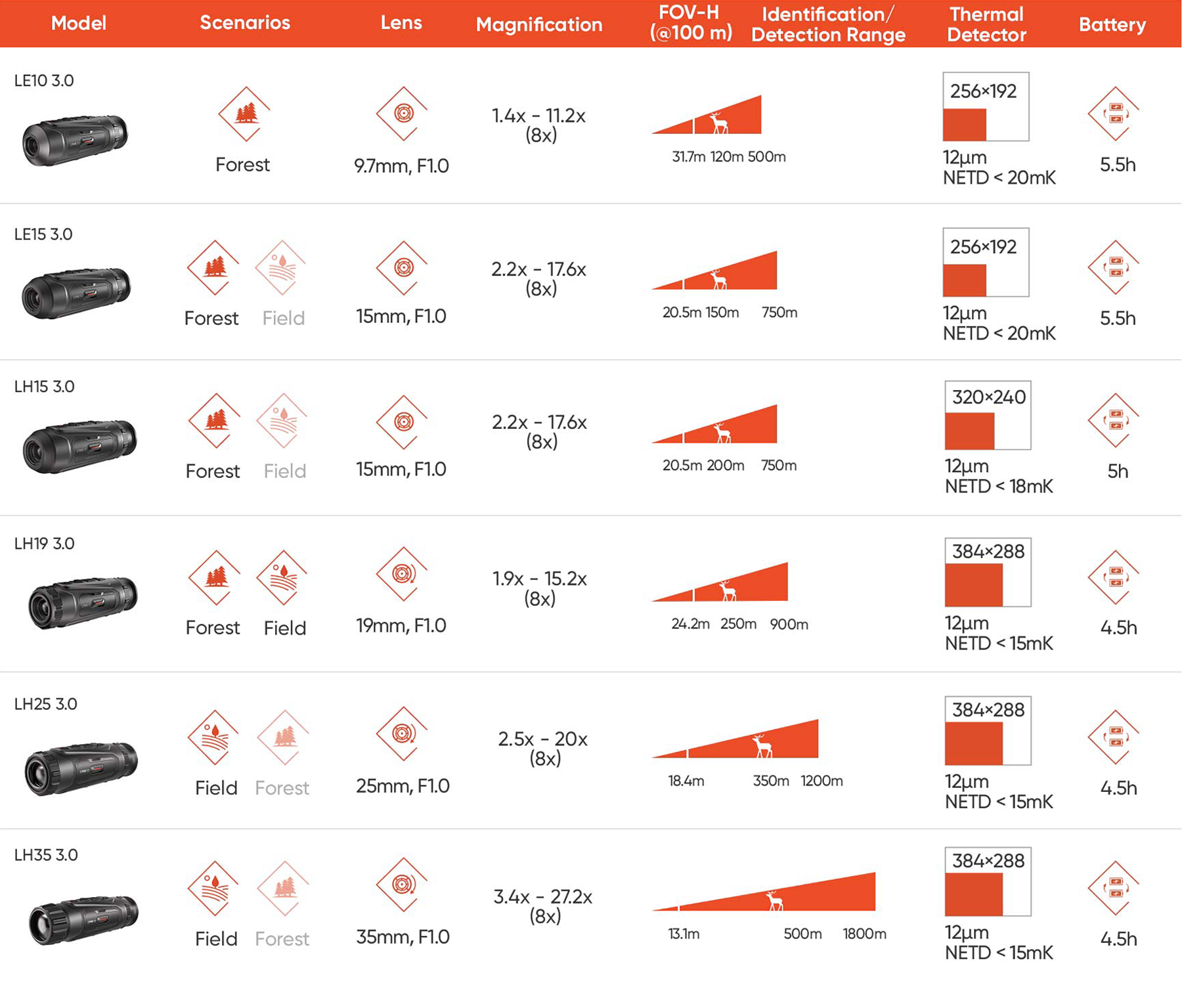Image resolution: width=1182 pixels, height=985 pixels.
Task: Click the 320×240 detector resolution box
Action: point(988,415)
